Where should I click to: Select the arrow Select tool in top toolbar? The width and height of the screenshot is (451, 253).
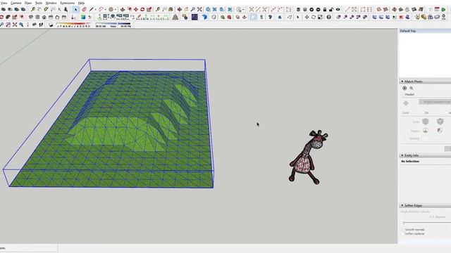click(75, 9)
